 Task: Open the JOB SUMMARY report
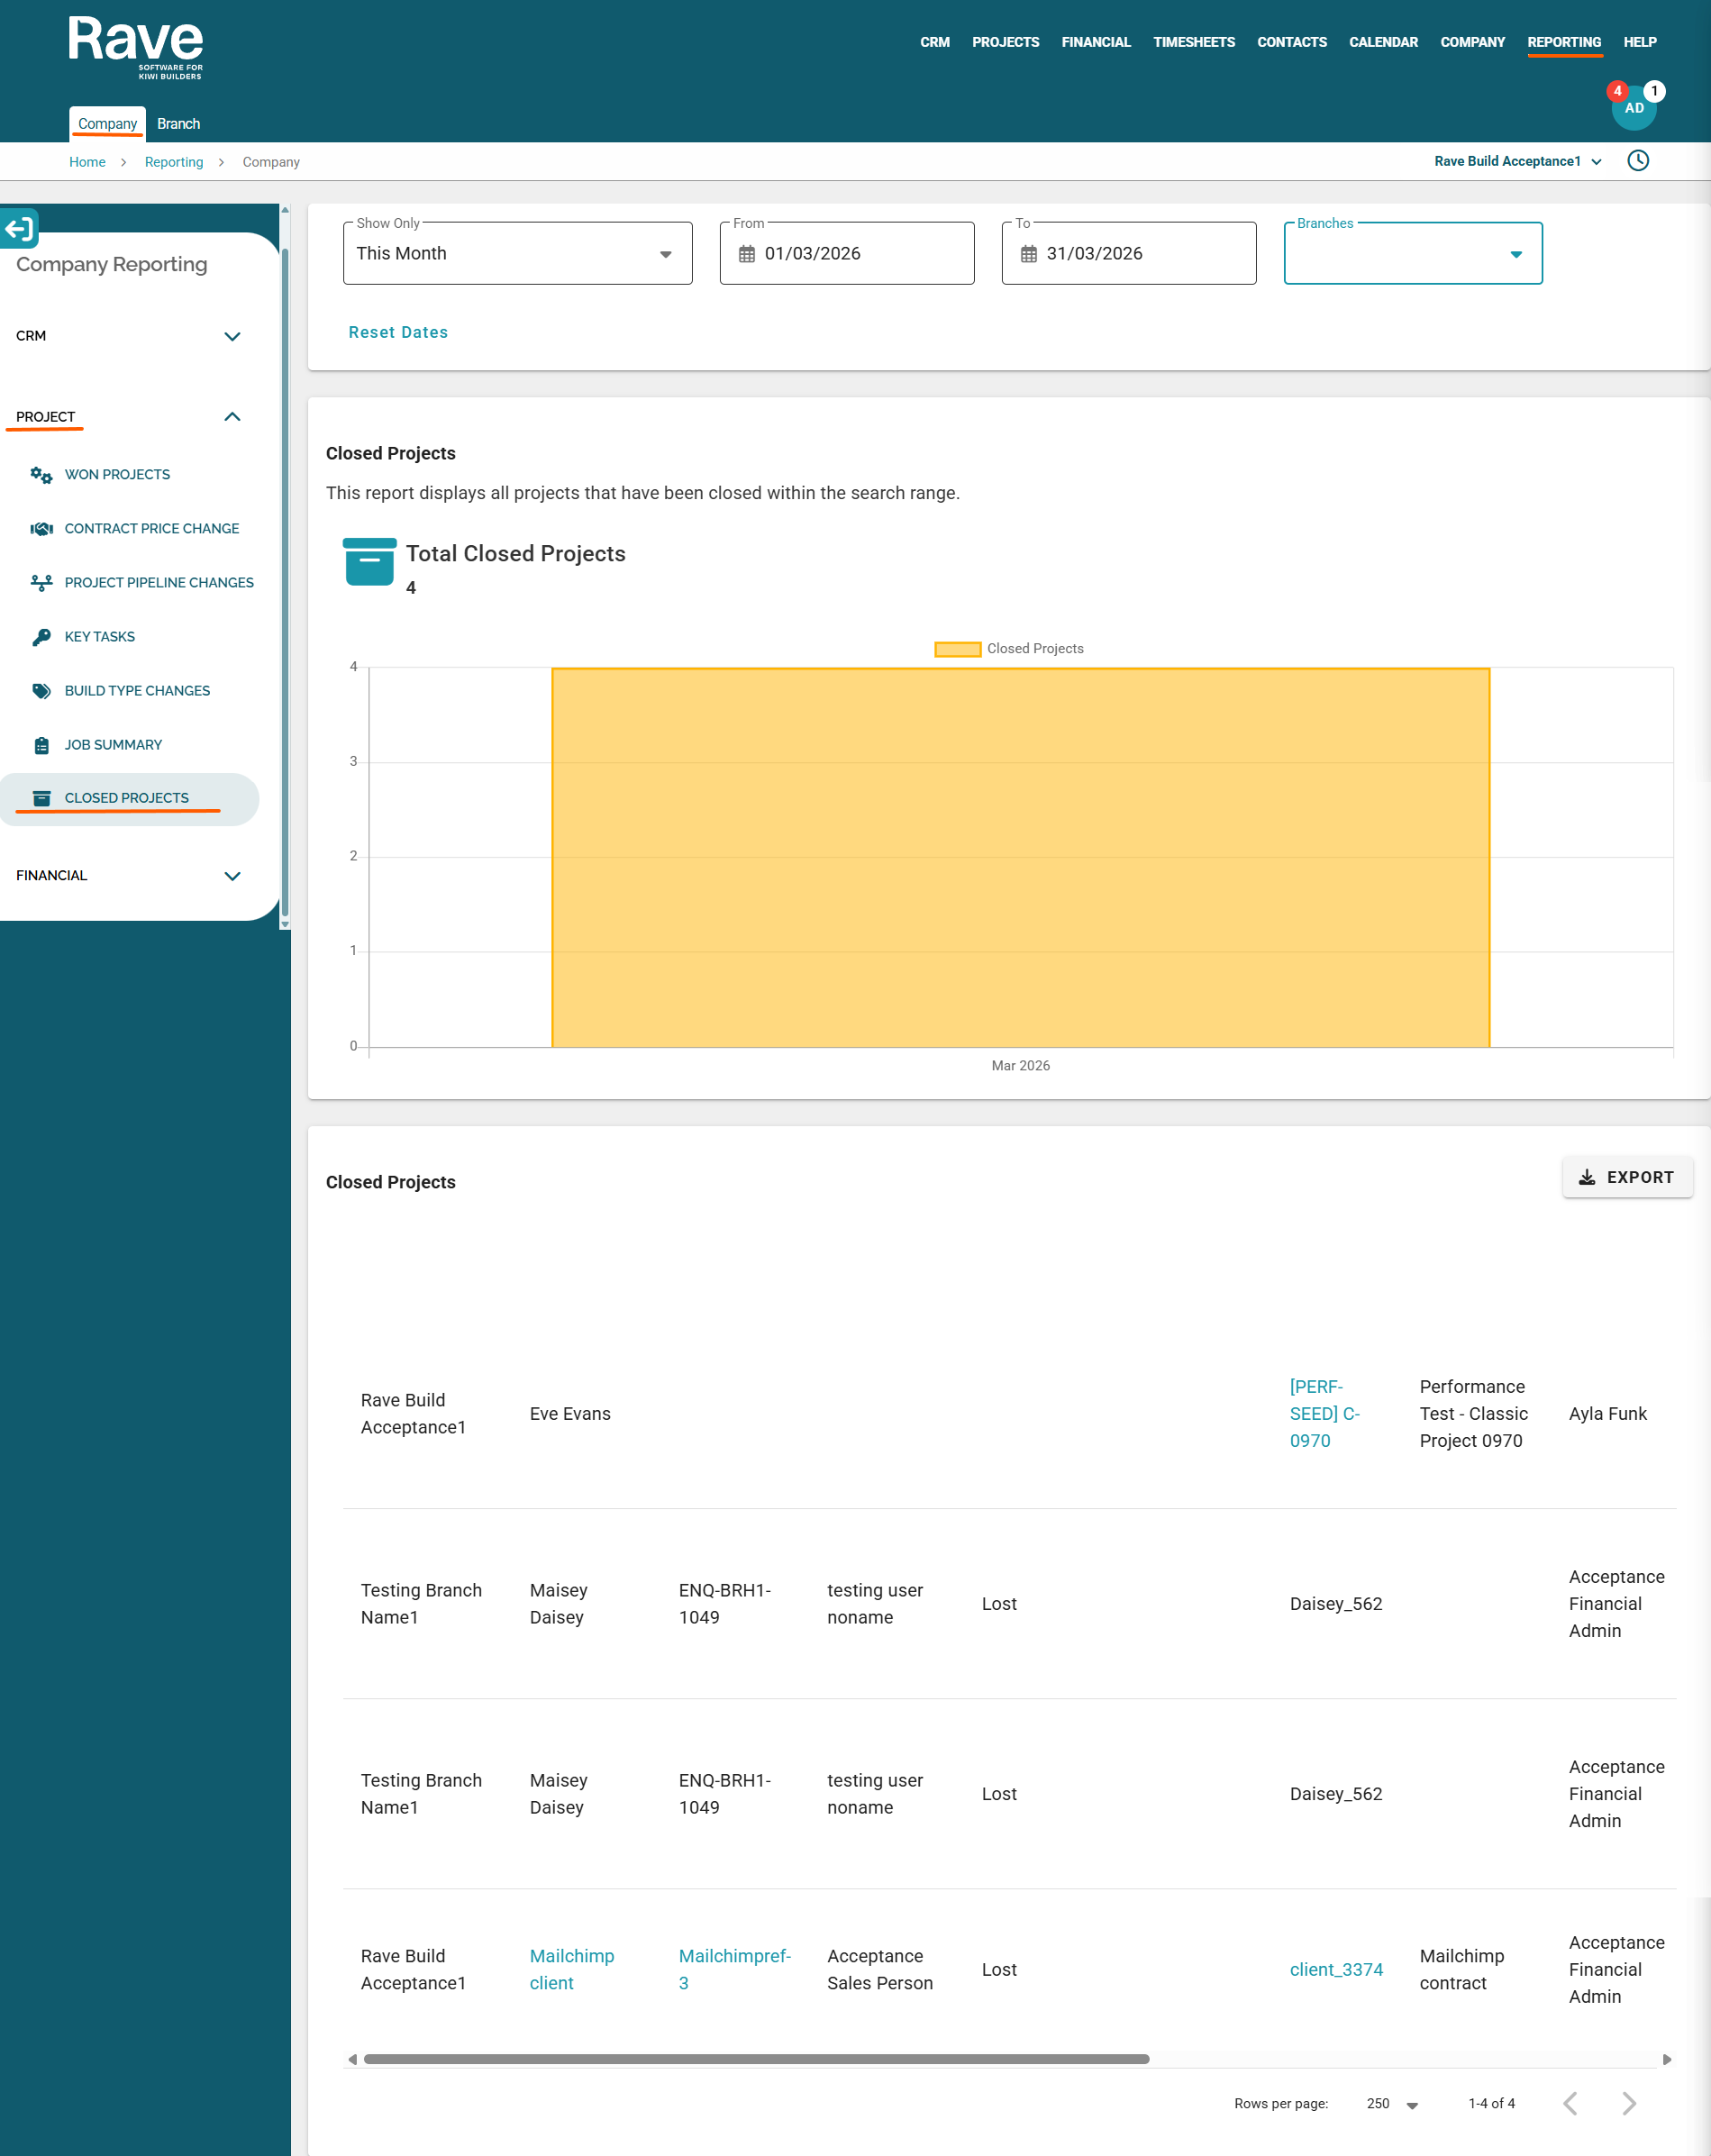[113, 745]
